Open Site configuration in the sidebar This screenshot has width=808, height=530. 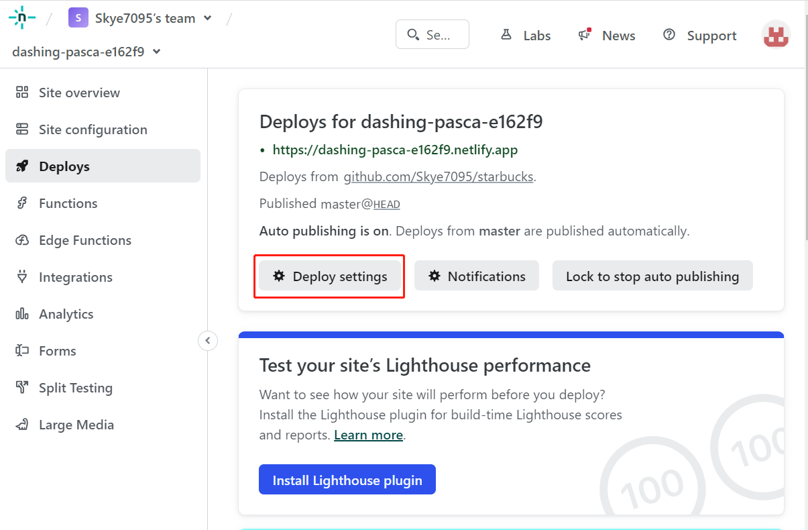click(103, 129)
